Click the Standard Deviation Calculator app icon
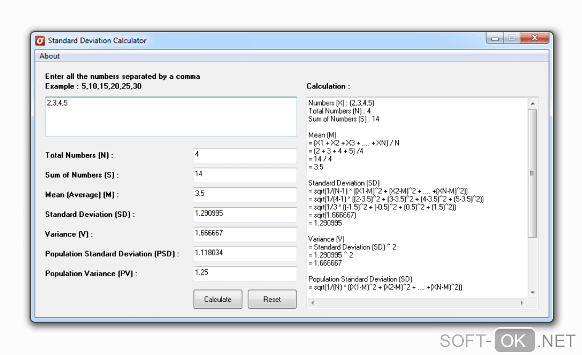582x355 pixels. click(40, 41)
